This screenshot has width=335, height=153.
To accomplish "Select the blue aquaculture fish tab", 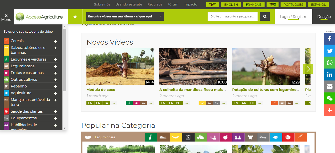I will [x=276, y=137].
